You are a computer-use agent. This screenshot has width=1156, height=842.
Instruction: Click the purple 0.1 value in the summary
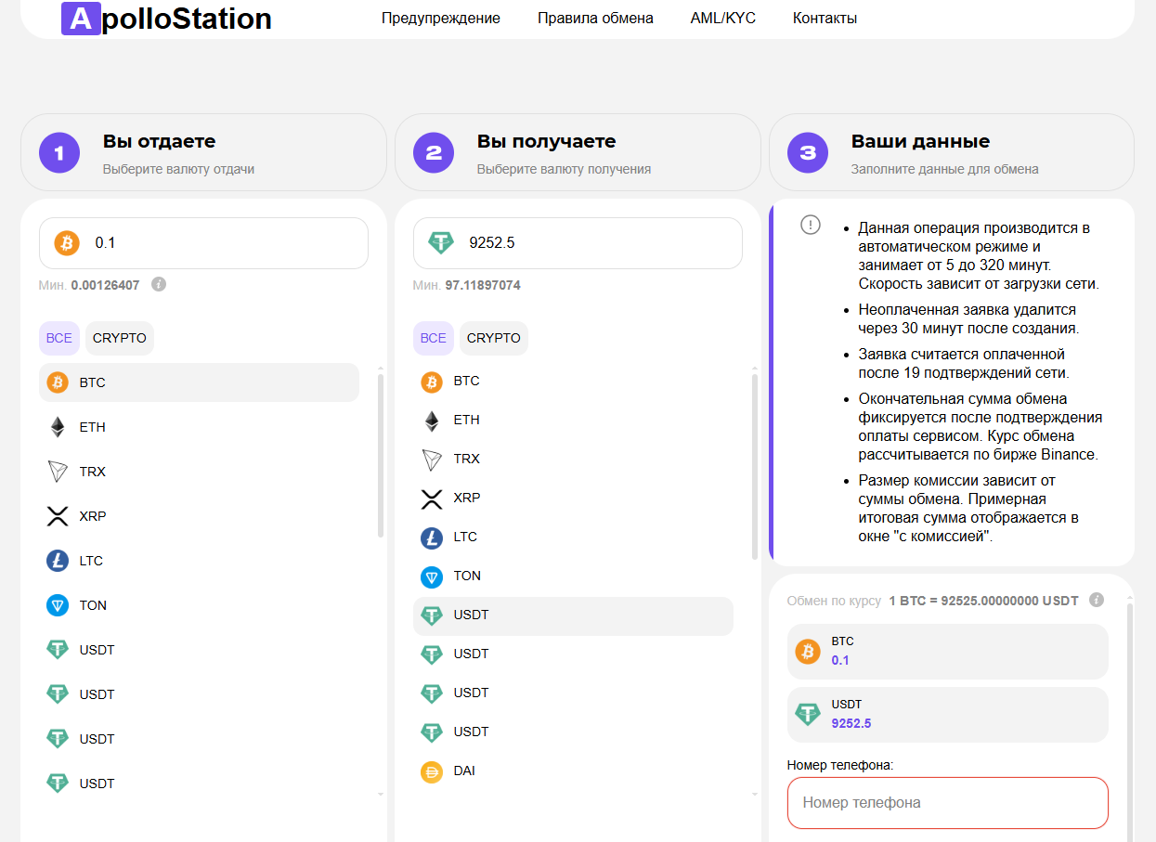click(840, 660)
